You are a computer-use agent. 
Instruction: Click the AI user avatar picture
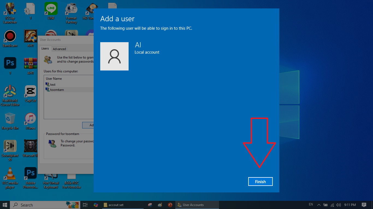(x=114, y=56)
